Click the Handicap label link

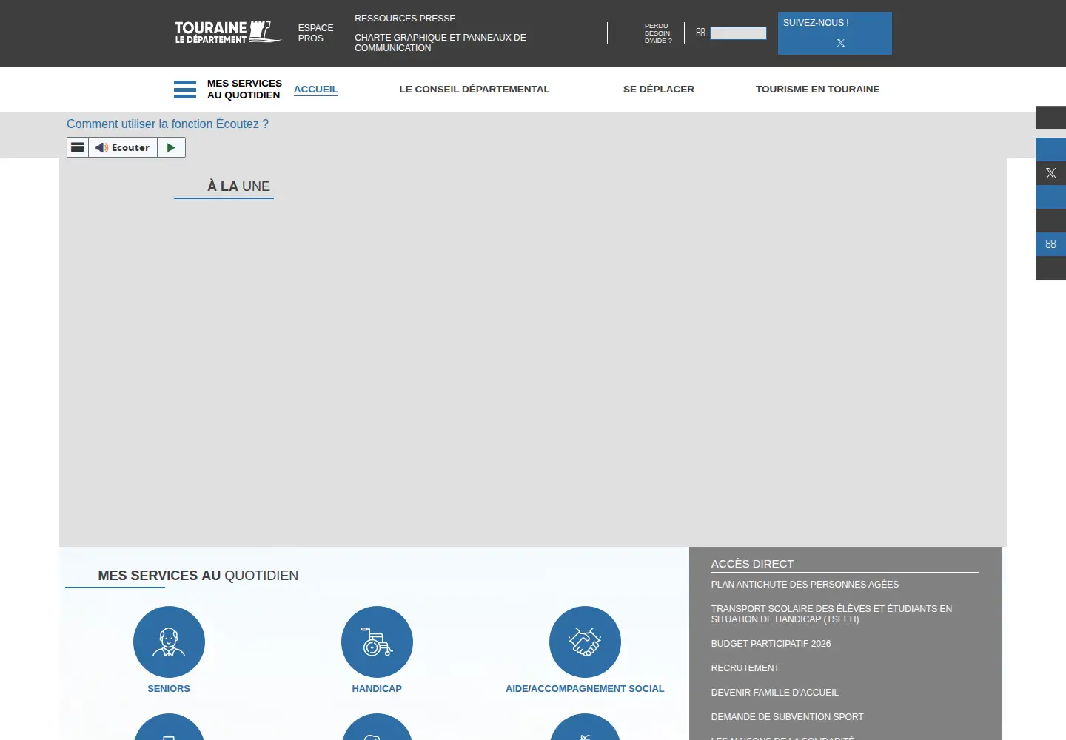(377, 689)
